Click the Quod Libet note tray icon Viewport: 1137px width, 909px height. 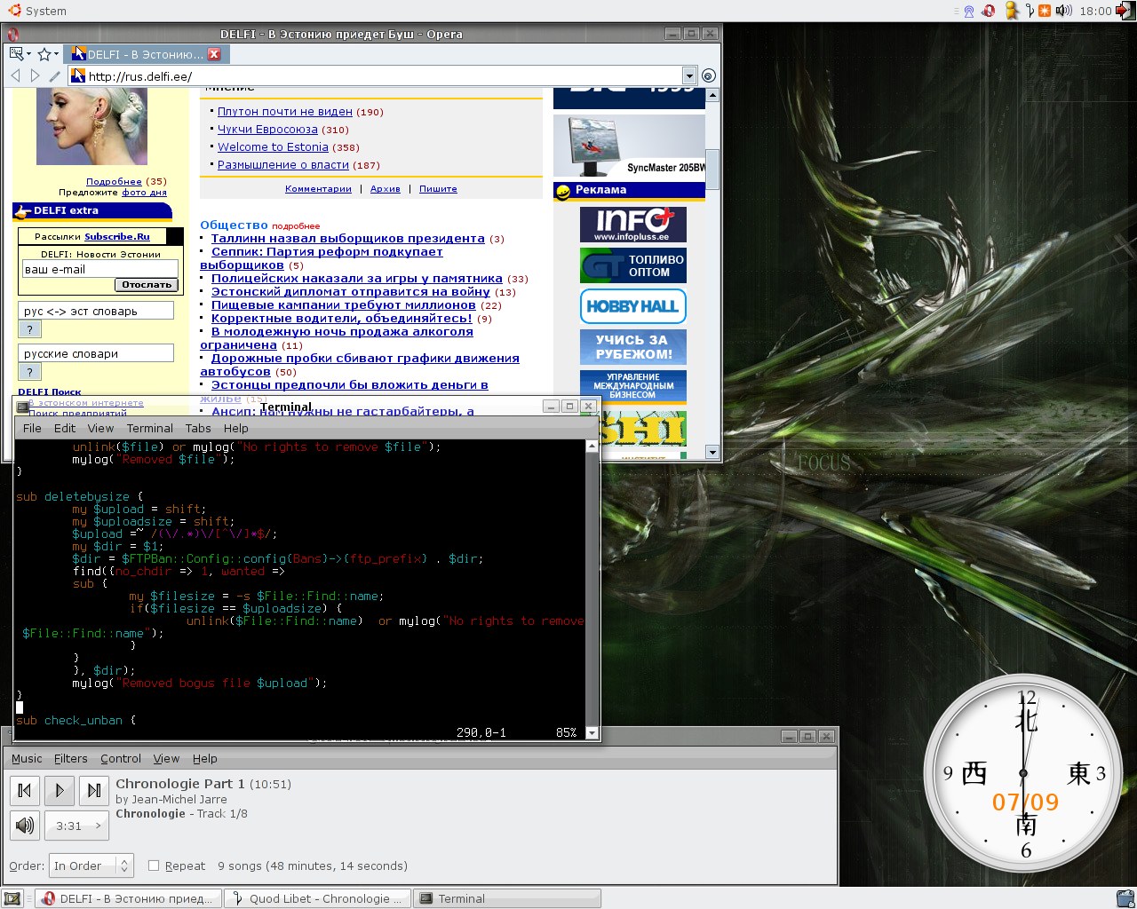click(x=1029, y=11)
